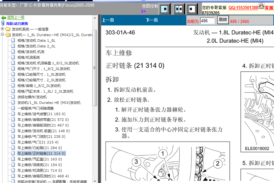Open 拆卸与安装/发动机 — 车辆配备

52,181
